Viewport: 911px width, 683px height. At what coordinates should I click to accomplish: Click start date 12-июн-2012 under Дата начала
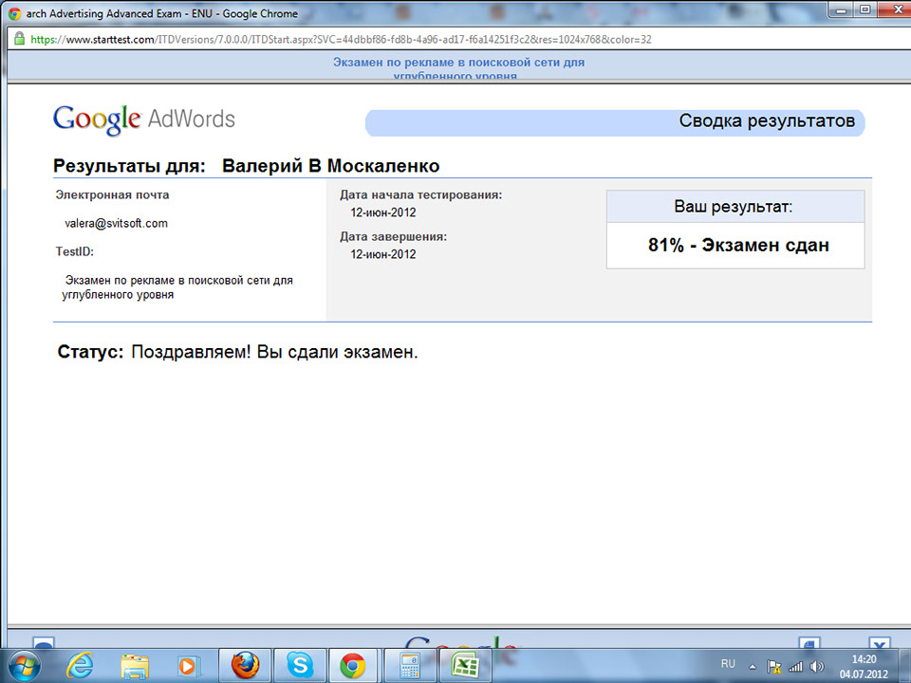click(382, 212)
